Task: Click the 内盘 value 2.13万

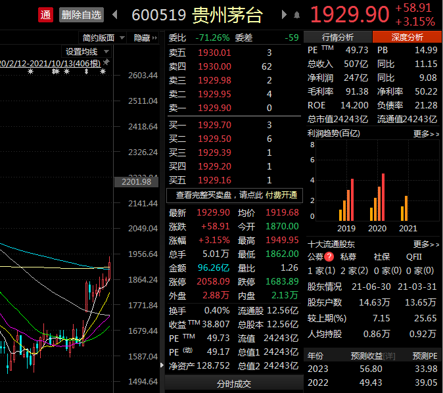Action: [285, 295]
